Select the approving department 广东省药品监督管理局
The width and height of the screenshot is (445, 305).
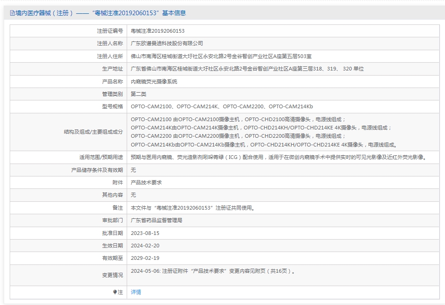pos(157,220)
